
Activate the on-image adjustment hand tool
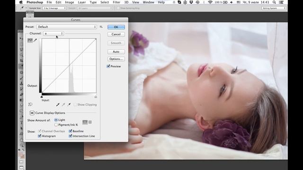pyautogui.click(x=30, y=104)
